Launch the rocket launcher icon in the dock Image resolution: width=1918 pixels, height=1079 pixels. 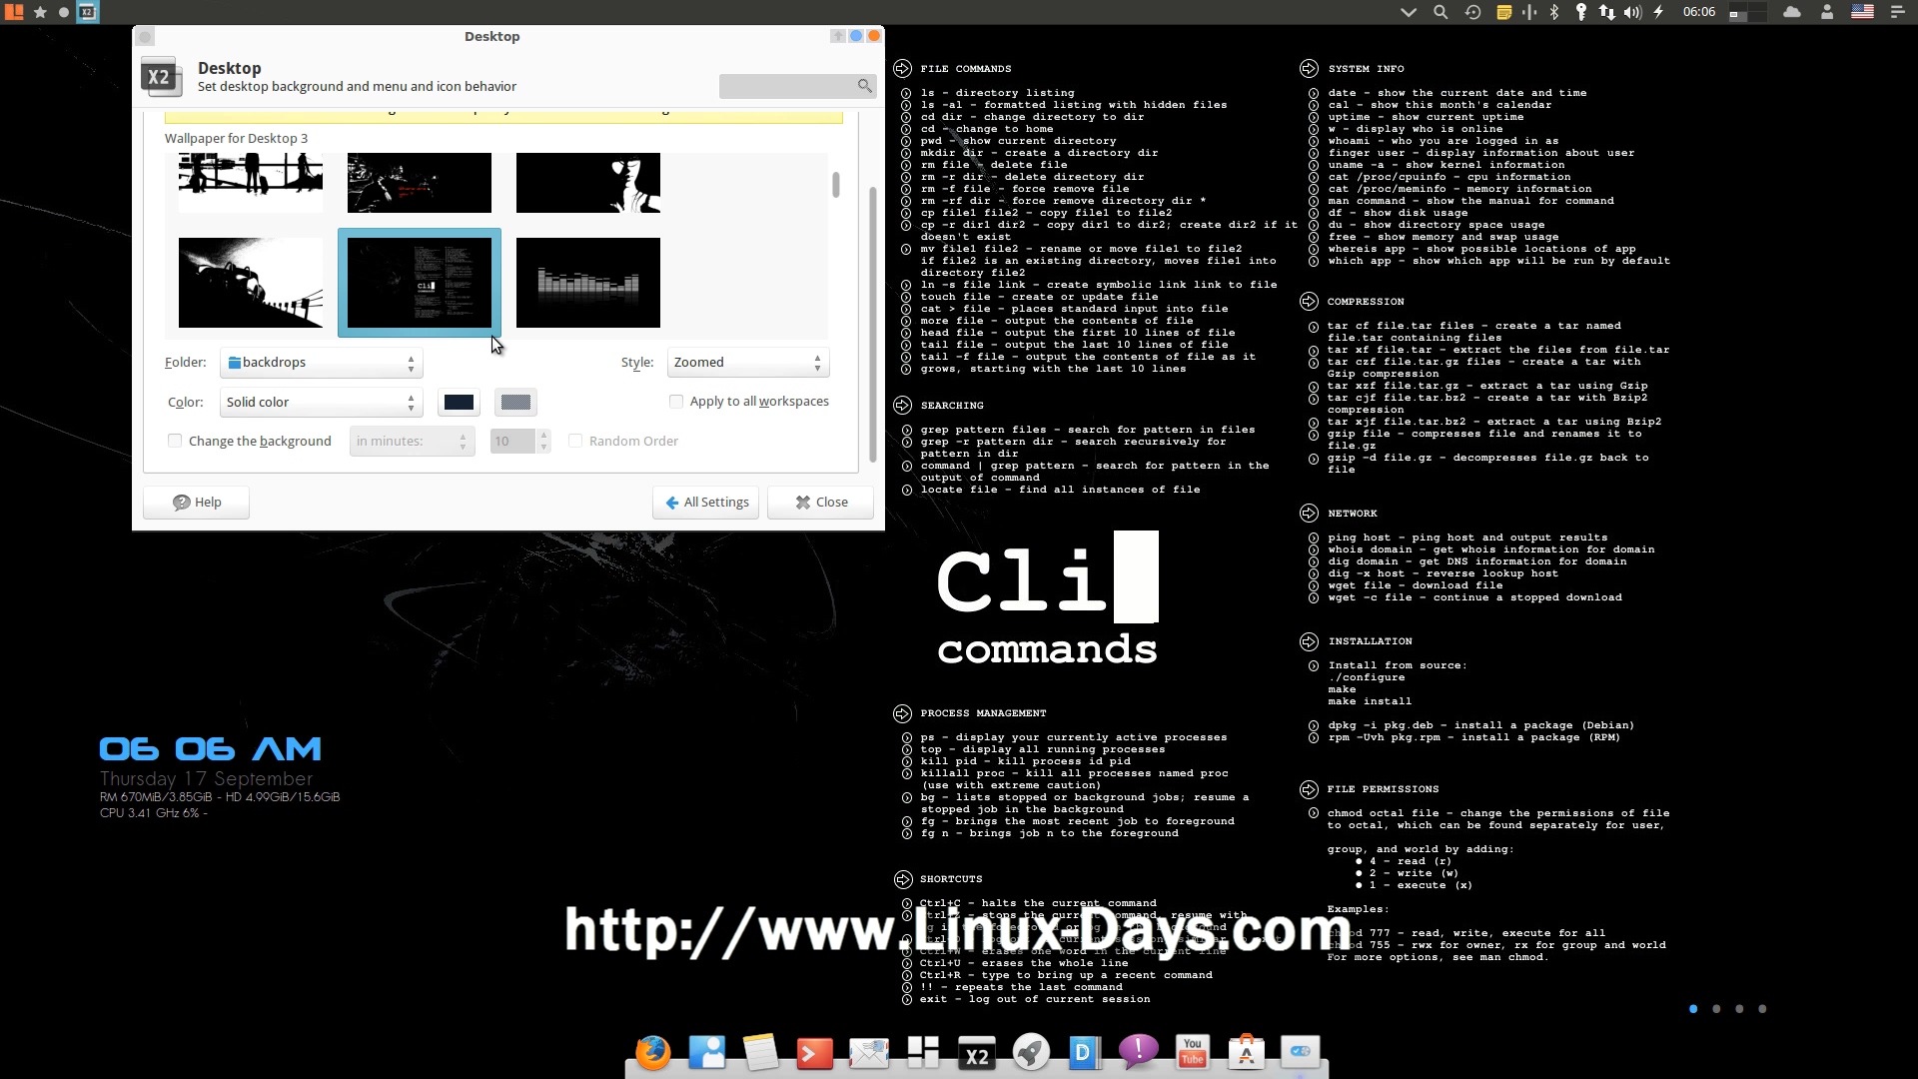1031,1052
